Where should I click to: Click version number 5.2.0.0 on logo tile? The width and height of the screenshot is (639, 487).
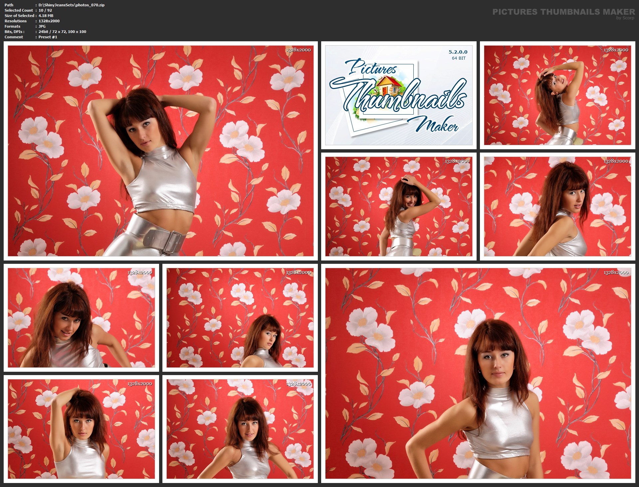458,52
